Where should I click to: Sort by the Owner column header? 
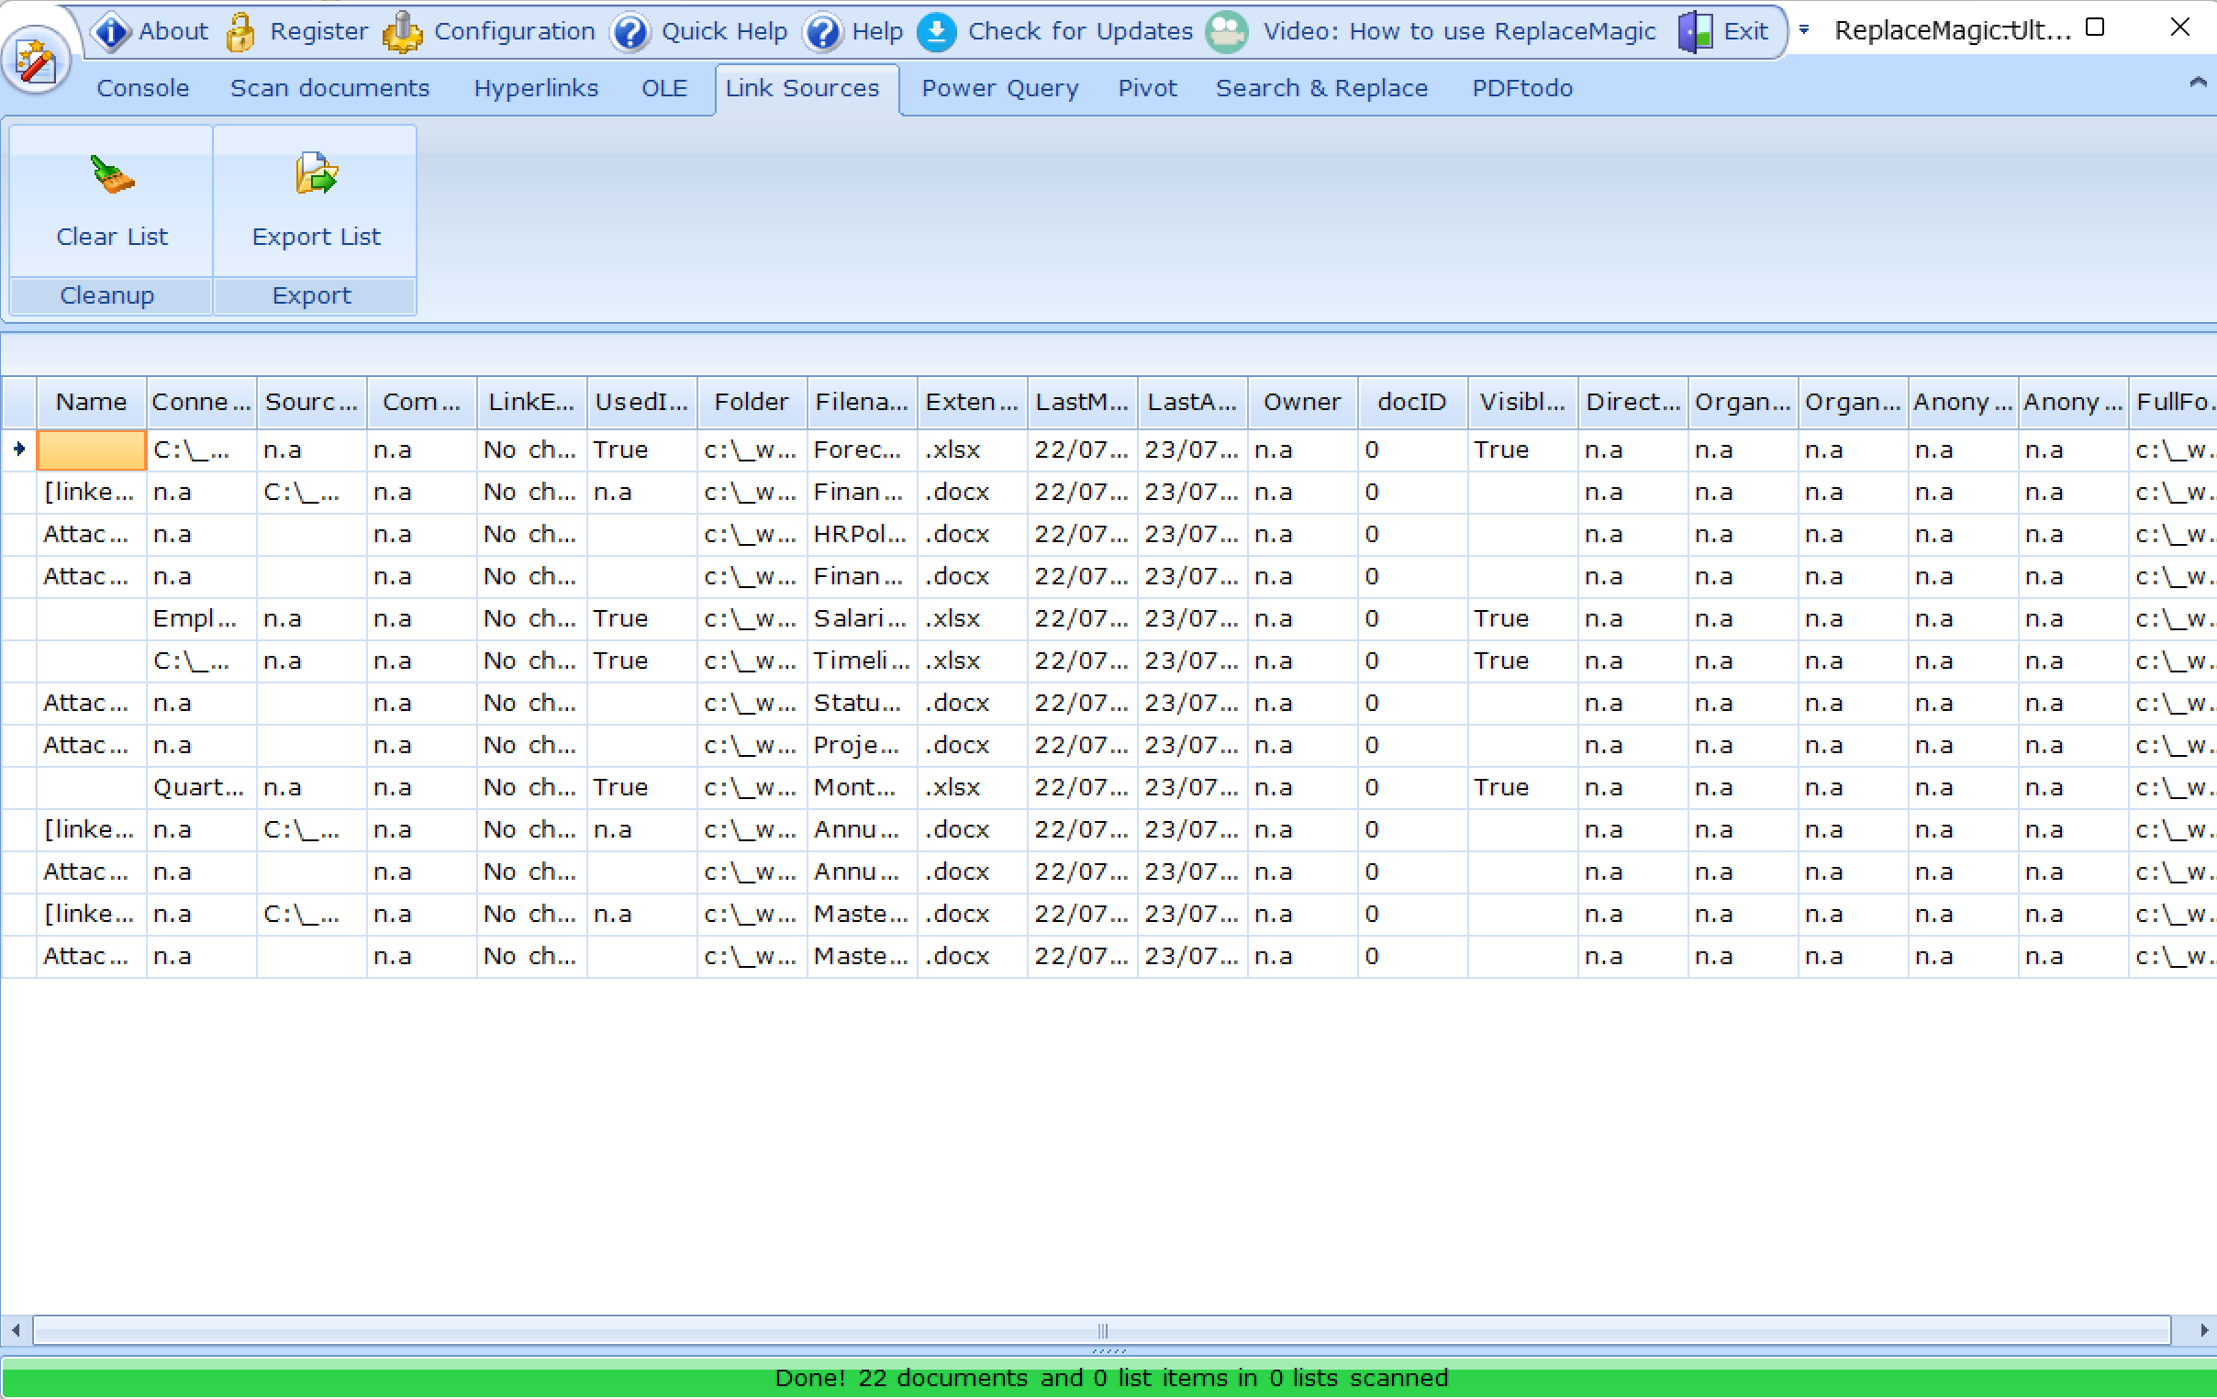pos(1302,402)
